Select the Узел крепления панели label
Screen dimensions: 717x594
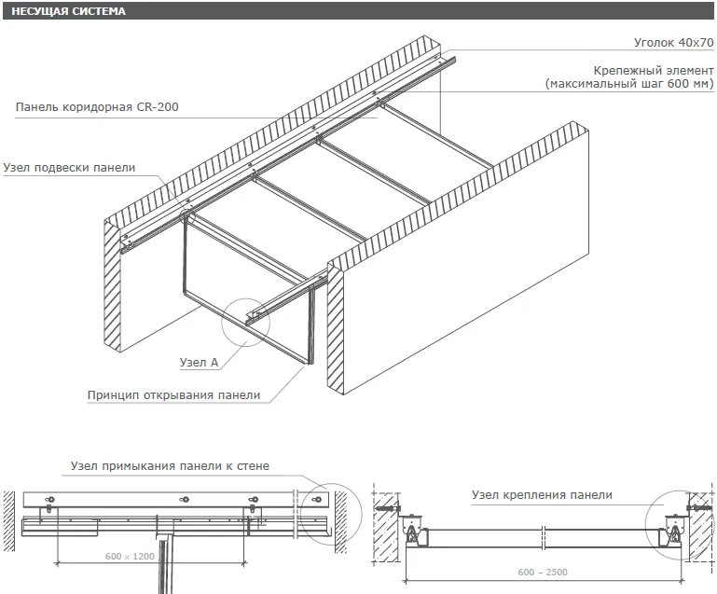pos(542,495)
